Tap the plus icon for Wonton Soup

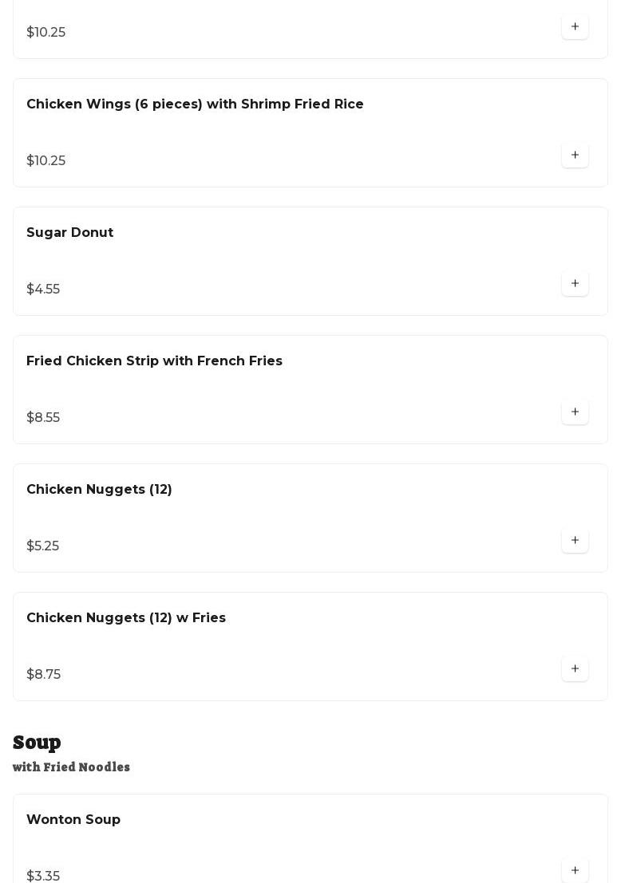click(575, 870)
